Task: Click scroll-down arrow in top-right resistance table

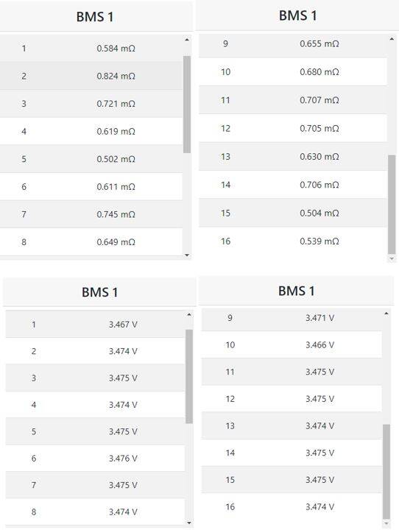Action: point(392,258)
